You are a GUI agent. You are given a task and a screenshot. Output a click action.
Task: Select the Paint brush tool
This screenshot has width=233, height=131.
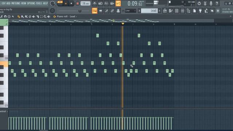pyautogui.click(x=22, y=17)
